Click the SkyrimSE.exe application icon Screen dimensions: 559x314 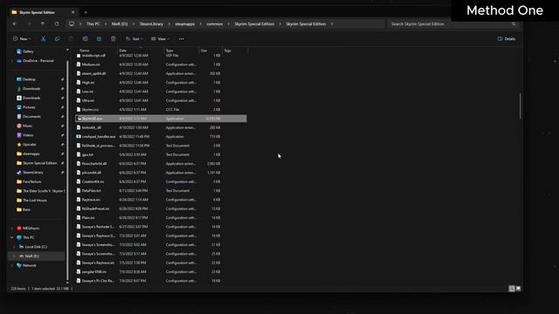(x=79, y=119)
